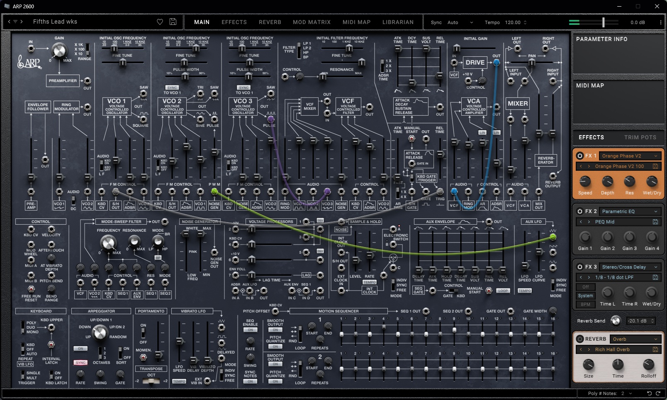Toggle the aux envelope LOOP button
Image resolution: width=667 pixels, height=400 pixels.
503,291
